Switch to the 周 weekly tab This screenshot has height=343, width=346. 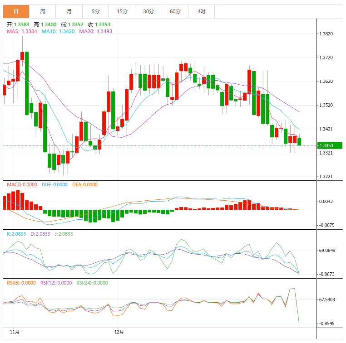43,11
